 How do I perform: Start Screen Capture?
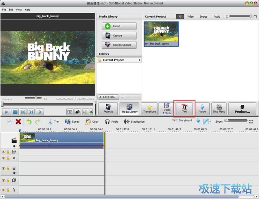[119, 45]
